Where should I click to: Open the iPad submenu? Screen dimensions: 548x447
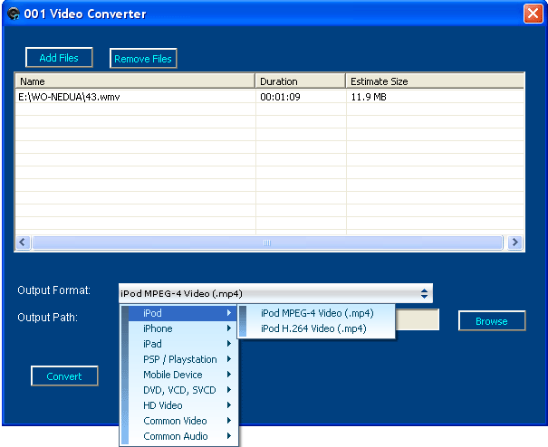(180, 344)
